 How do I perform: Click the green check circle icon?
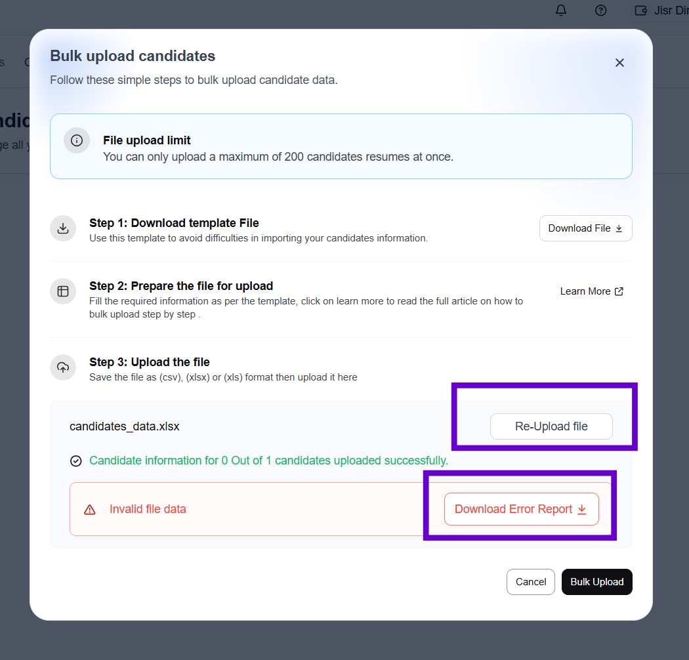(76, 461)
